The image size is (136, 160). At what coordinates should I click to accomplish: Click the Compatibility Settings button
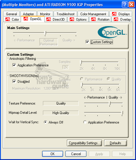[84, 143]
